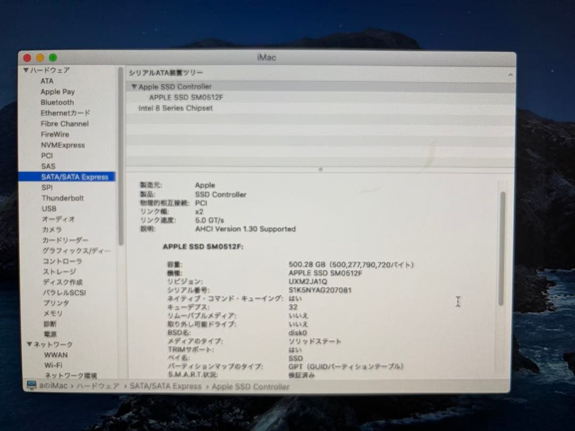575x431 pixels.
Task: Select SATA/SATA Express sidebar item
Action: coord(67,177)
